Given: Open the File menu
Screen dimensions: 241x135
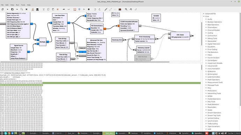Looking at the screenshot, I should [x=2, y=5].
